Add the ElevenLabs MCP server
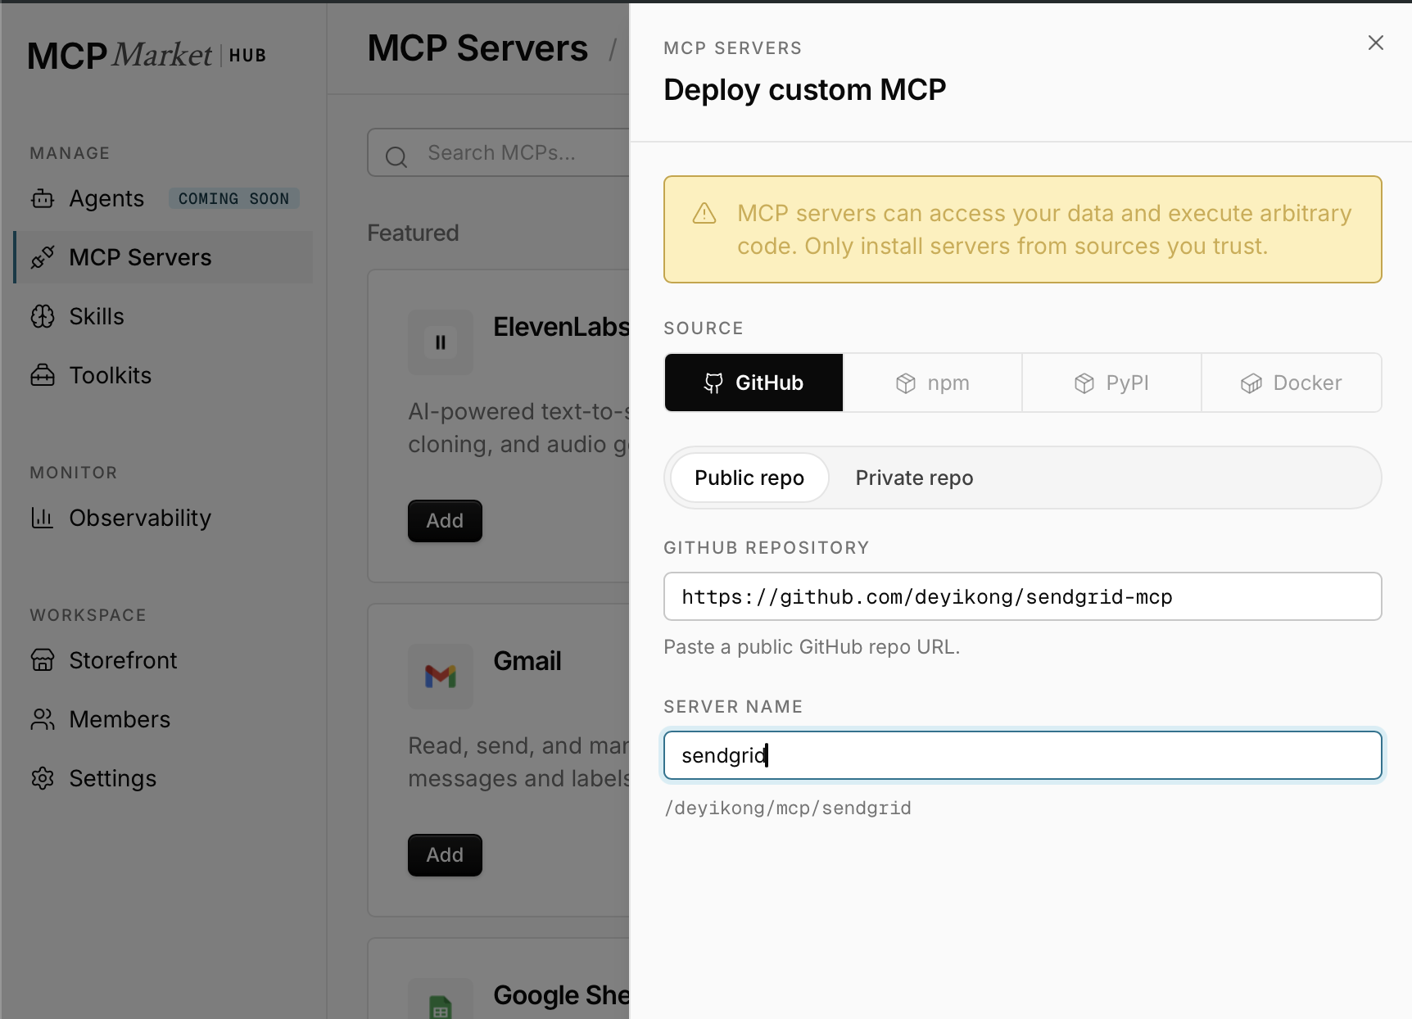The height and width of the screenshot is (1019, 1412). pyautogui.click(x=445, y=521)
